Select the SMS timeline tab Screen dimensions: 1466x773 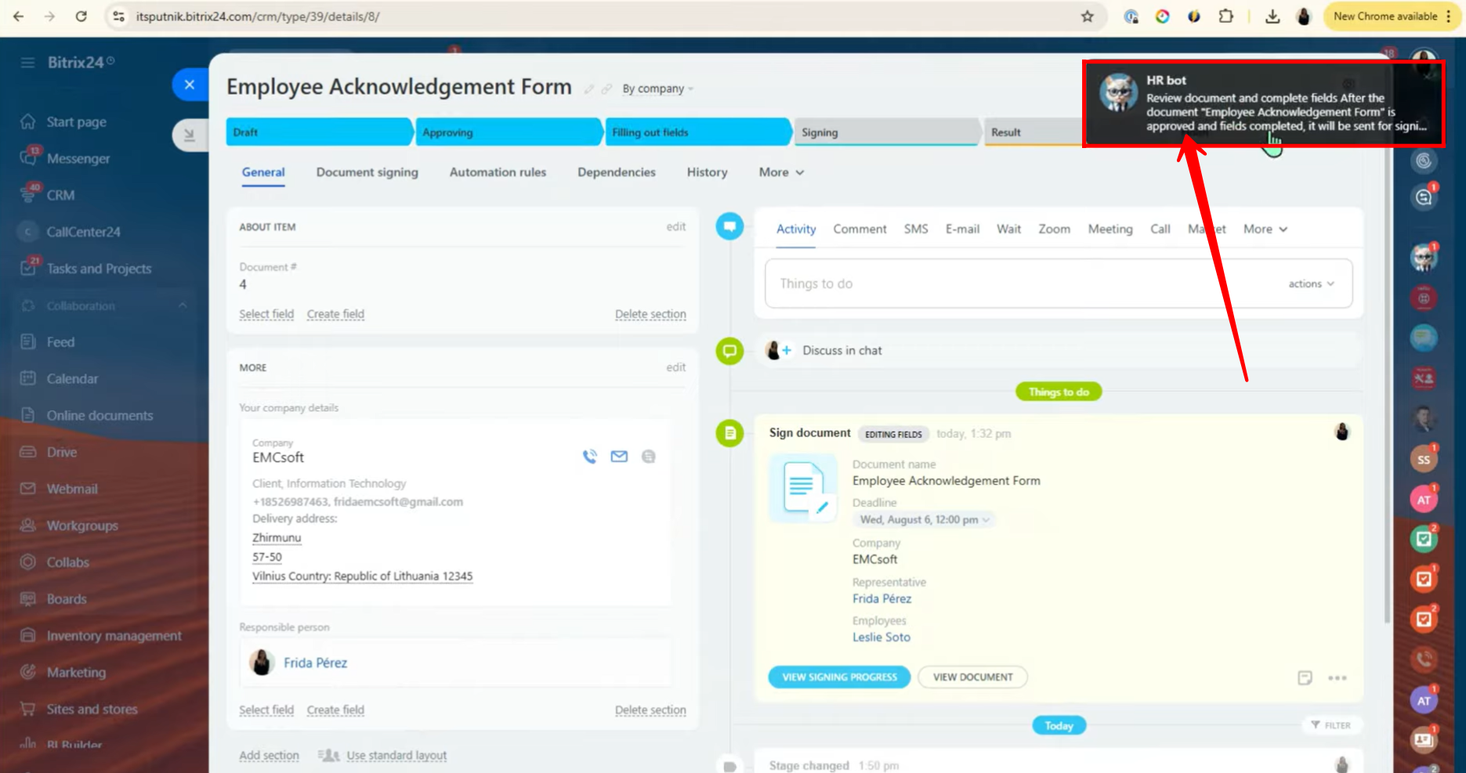916,229
